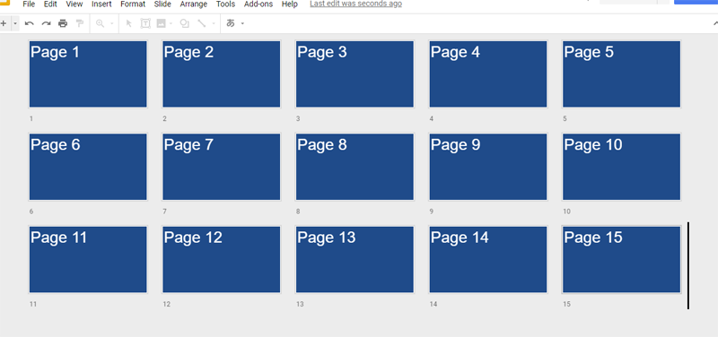718x337 pixels.
Task: Open the File menu
Action: [x=29, y=4]
